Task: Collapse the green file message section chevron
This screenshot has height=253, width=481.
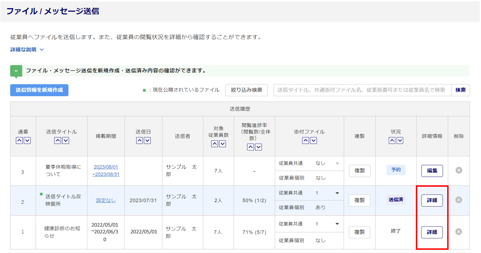Action: point(16,71)
